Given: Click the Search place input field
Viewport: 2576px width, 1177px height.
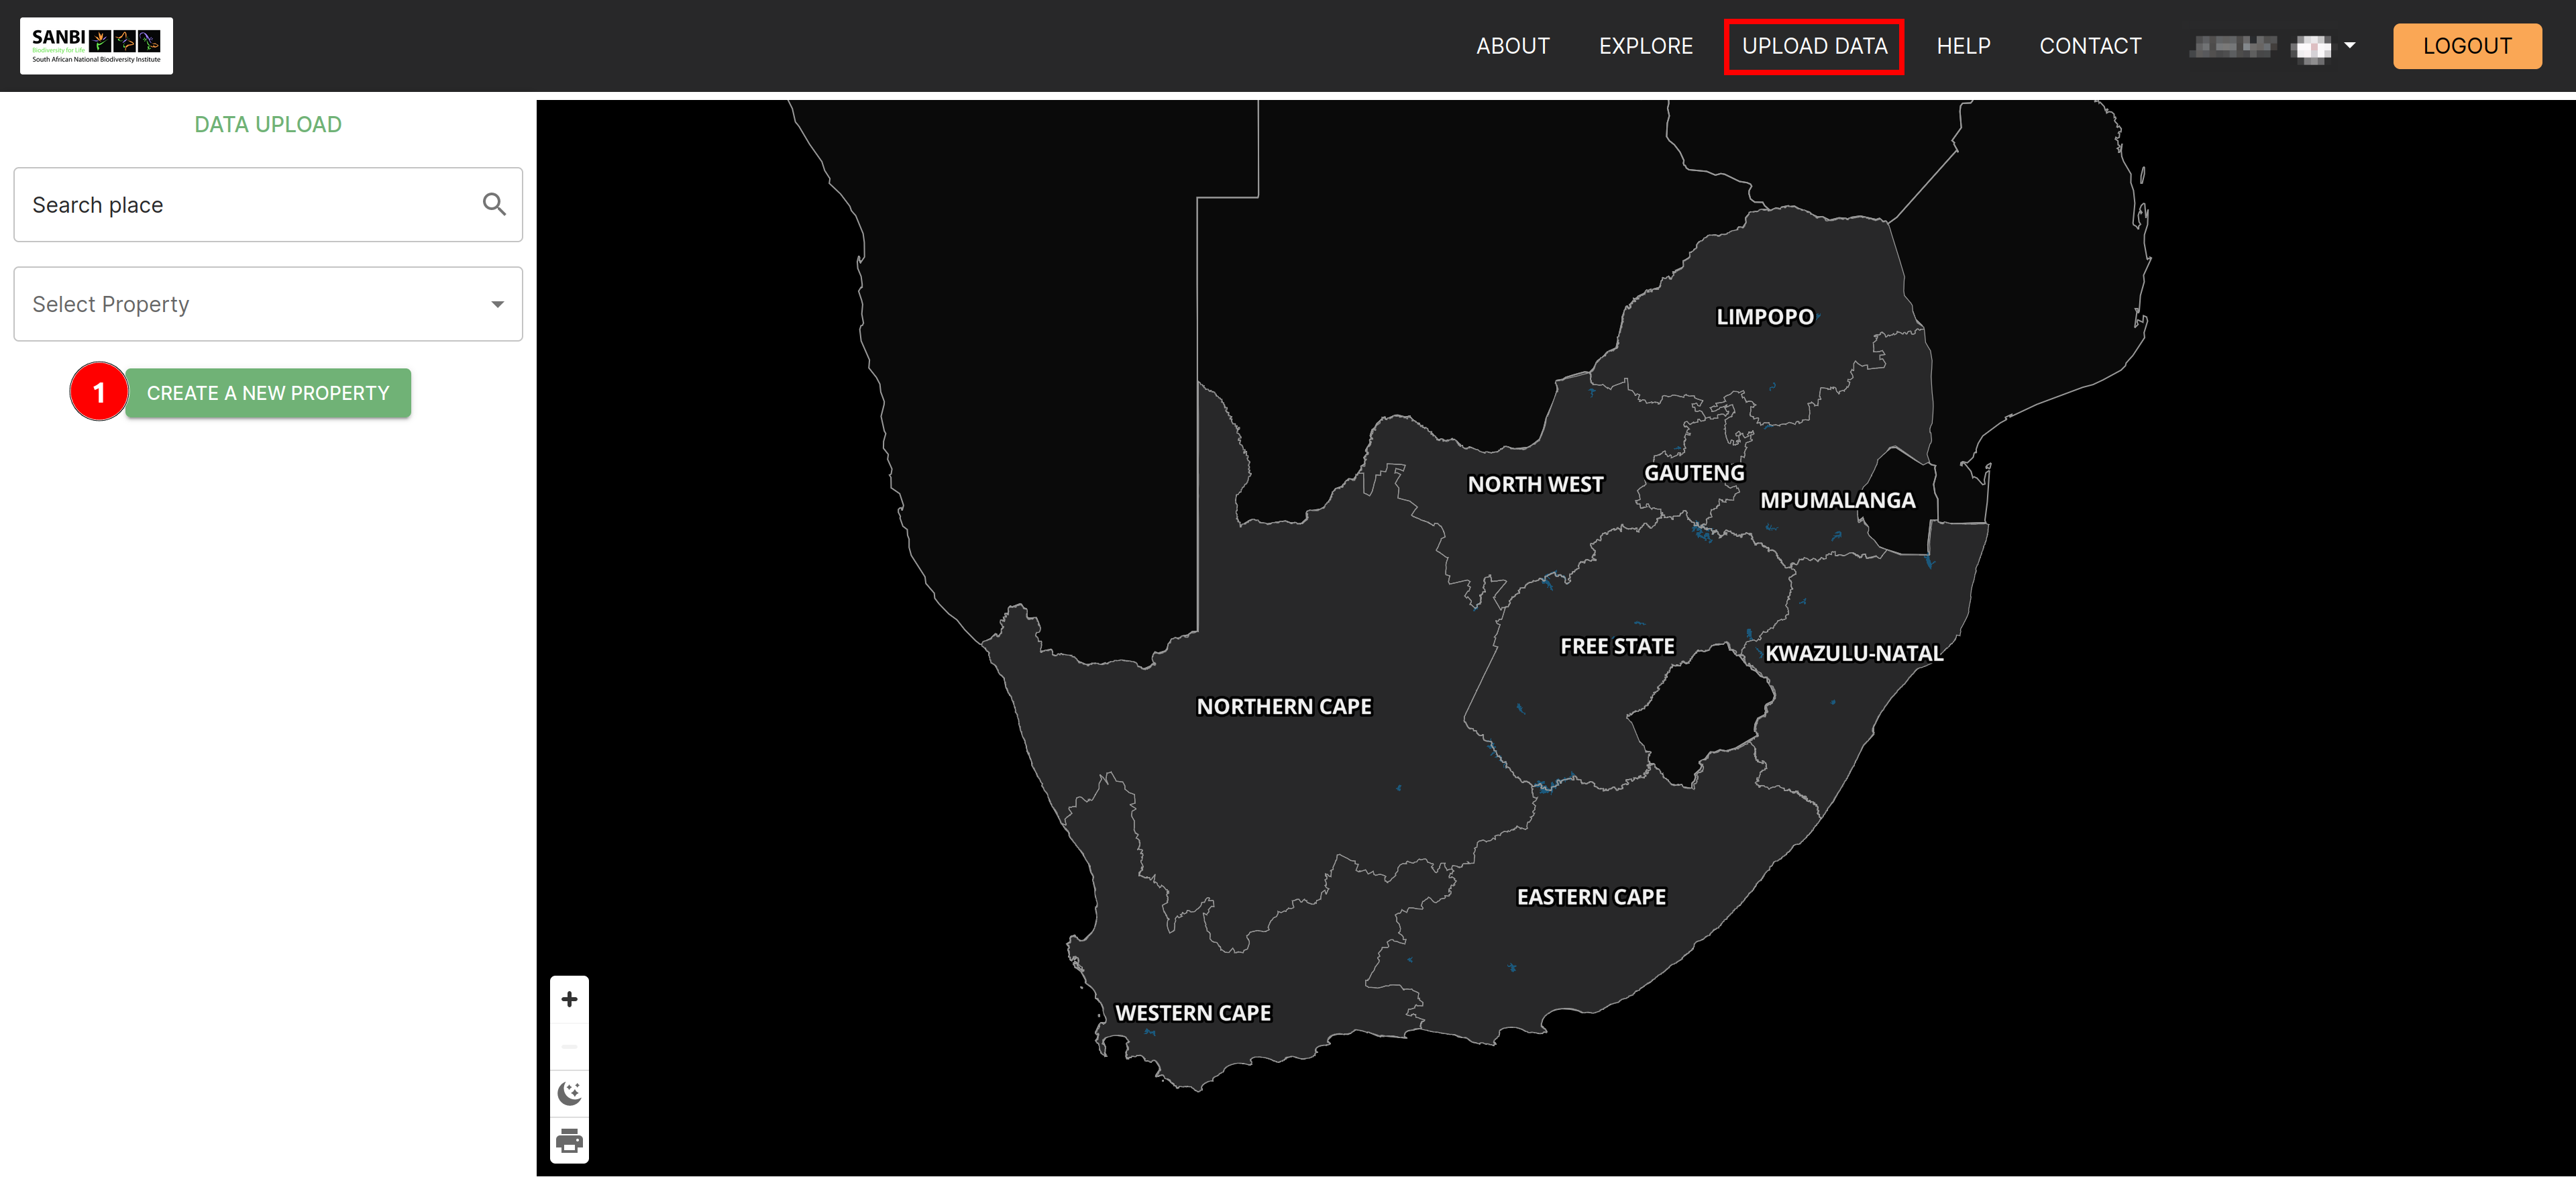Looking at the screenshot, I should (x=268, y=205).
